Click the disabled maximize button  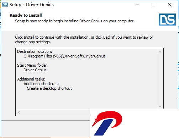153,5
